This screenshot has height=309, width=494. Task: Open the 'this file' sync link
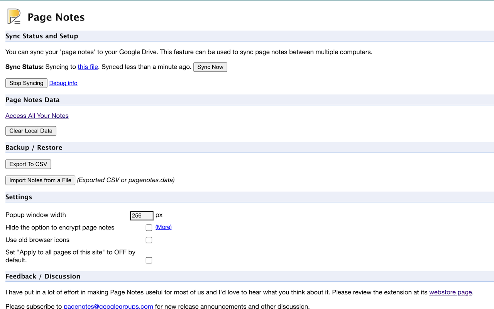click(88, 67)
